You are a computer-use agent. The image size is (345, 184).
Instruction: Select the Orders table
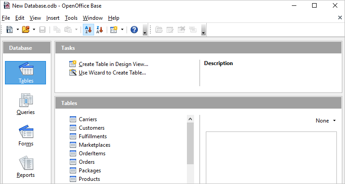(86, 162)
